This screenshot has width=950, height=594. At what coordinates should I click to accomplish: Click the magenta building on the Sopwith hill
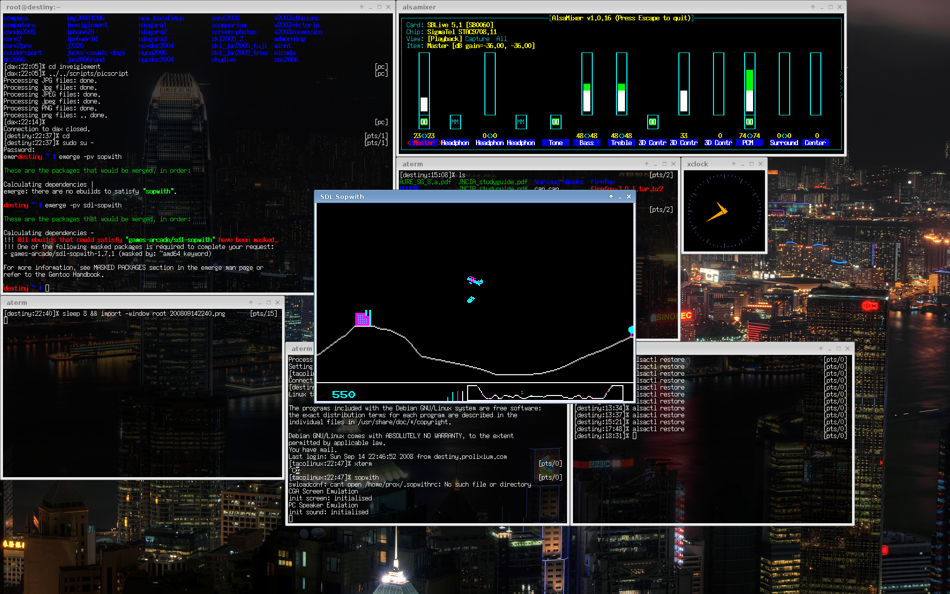click(363, 318)
